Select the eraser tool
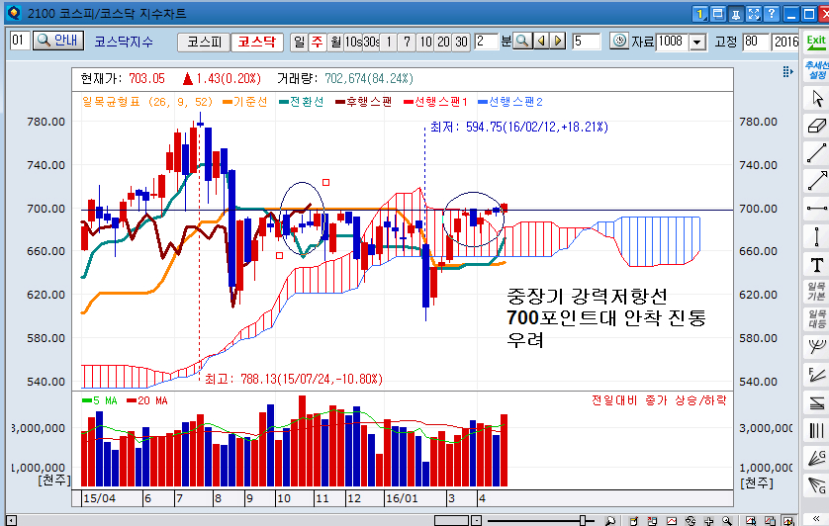The image size is (829, 526). [x=816, y=126]
